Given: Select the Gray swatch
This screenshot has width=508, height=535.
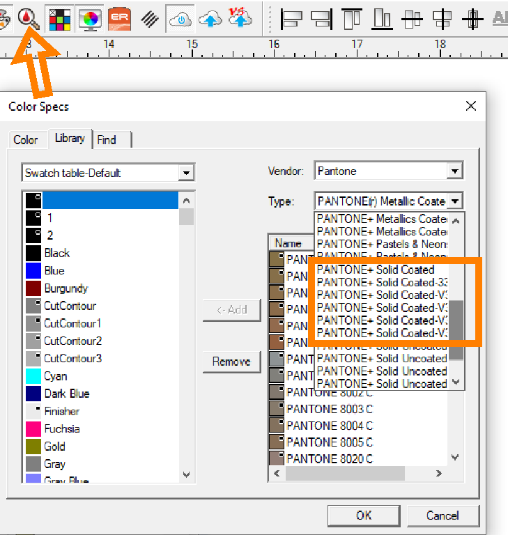Looking at the screenshot, I should pos(102,464).
